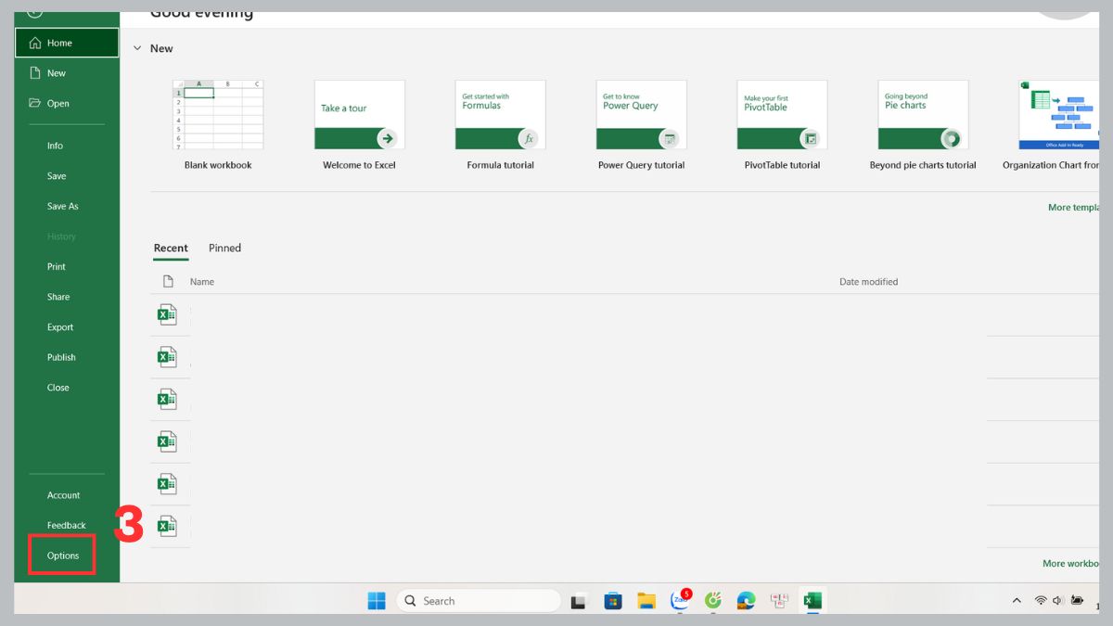Open File Explorer from taskbar
Viewport: 1113px width, 626px height.
coord(646,601)
